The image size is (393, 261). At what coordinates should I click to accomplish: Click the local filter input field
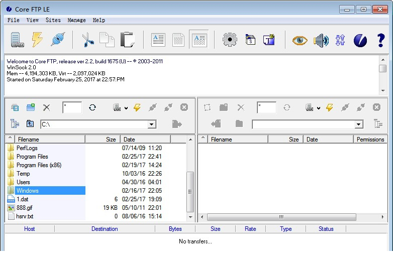pyautogui.click(x=72, y=107)
